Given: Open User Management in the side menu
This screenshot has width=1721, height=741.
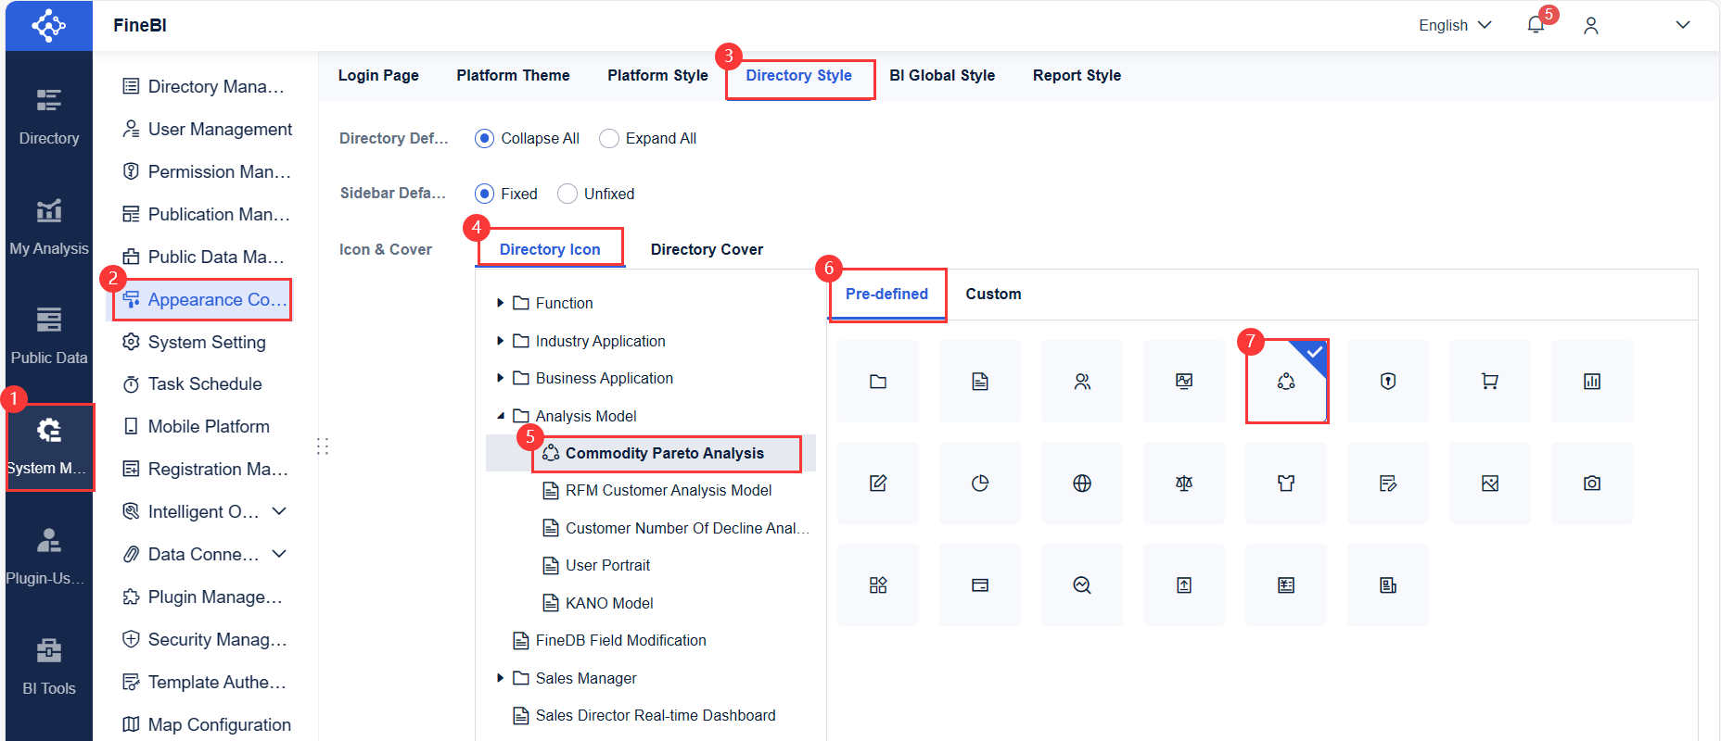Looking at the screenshot, I should click(x=220, y=129).
